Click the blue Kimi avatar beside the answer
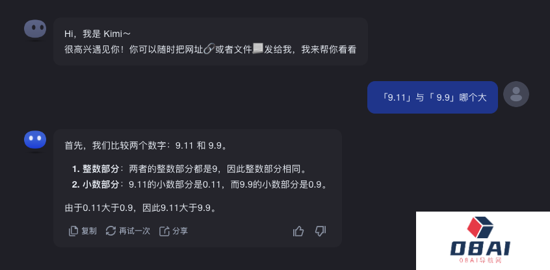550x270 pixels. point(35,140)
